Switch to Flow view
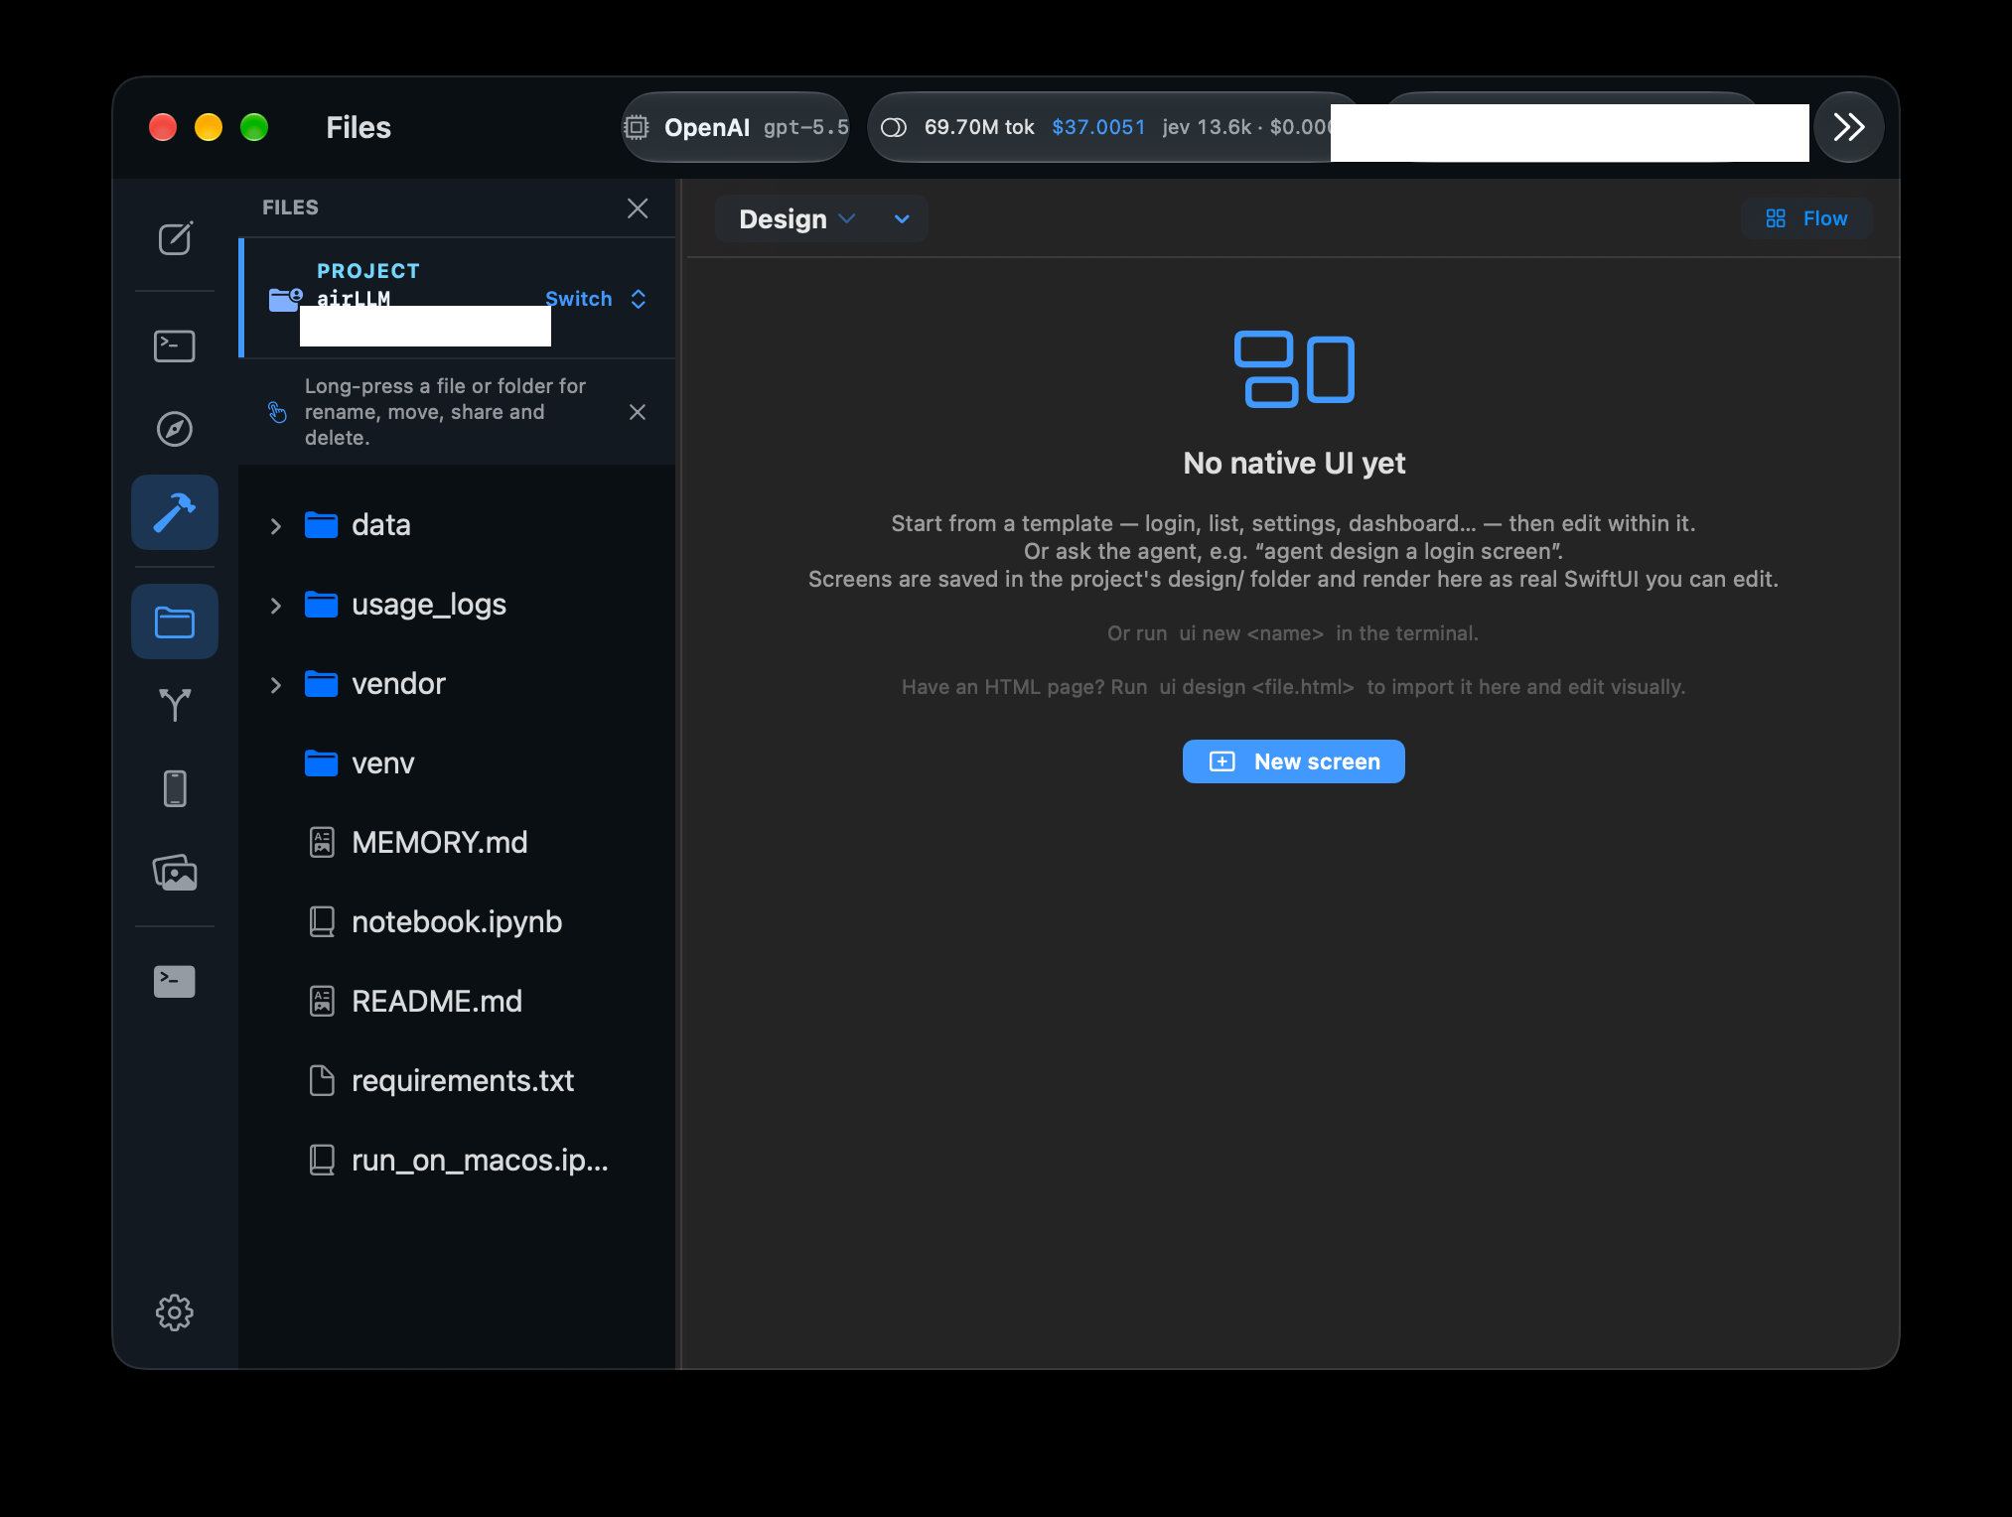 [1806, 218]
